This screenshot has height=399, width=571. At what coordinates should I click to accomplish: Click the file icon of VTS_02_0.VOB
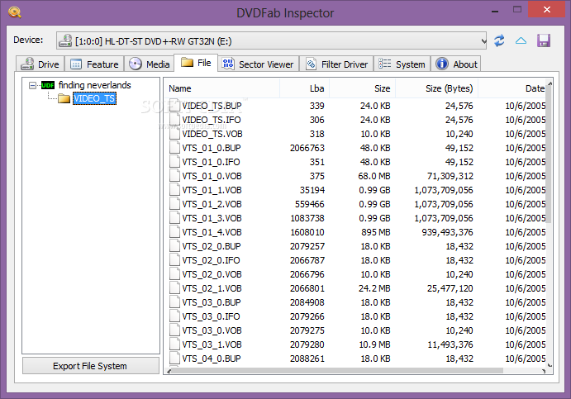tap(175, 274)
